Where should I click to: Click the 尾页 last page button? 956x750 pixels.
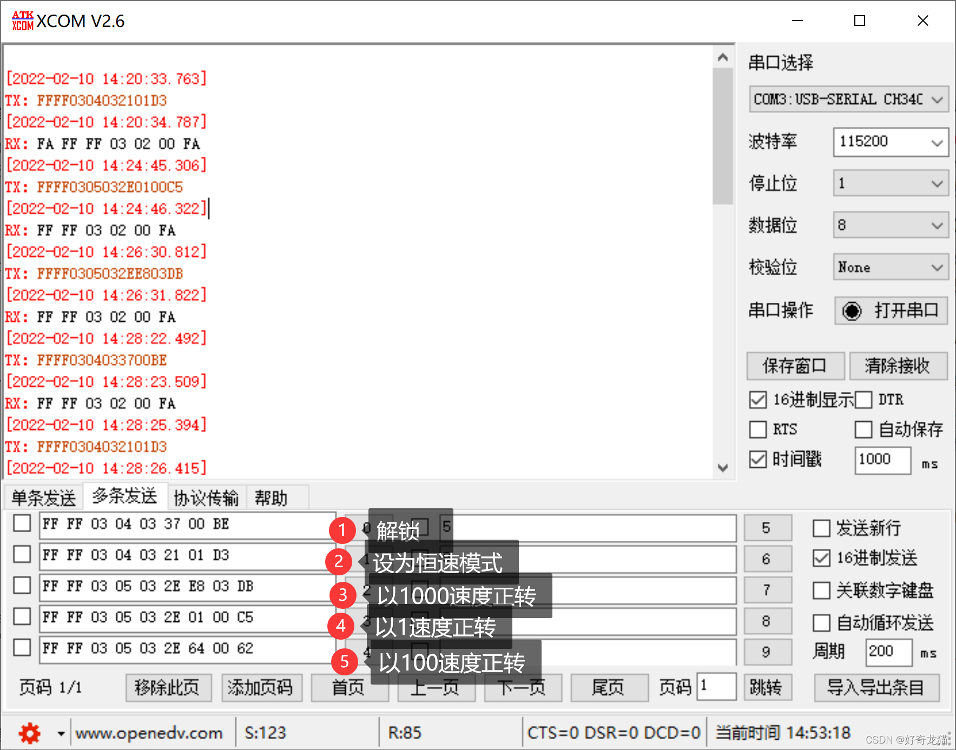coord(610,688)
